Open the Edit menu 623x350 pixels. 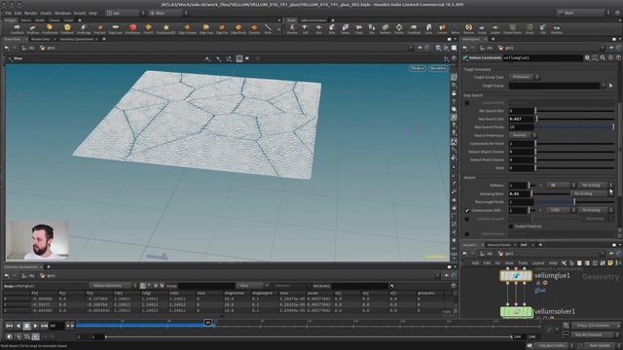(x=18, y=13)
